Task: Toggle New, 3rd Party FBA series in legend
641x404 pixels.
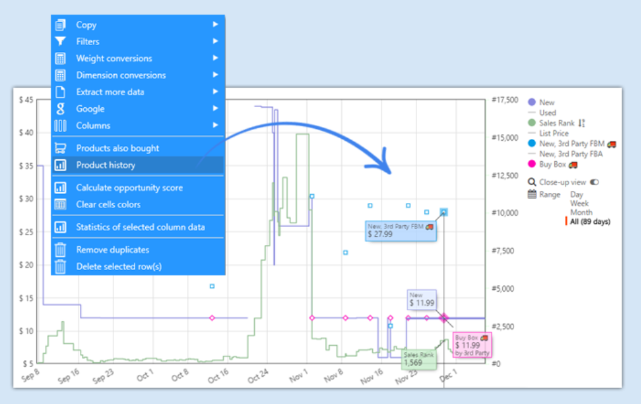Action: point(566,153)
